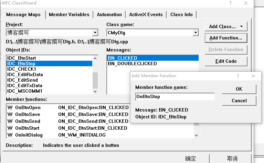264x163 pixels.
Task: Click the Class name combo box CMyDlg
Action: tap(152, 33)
